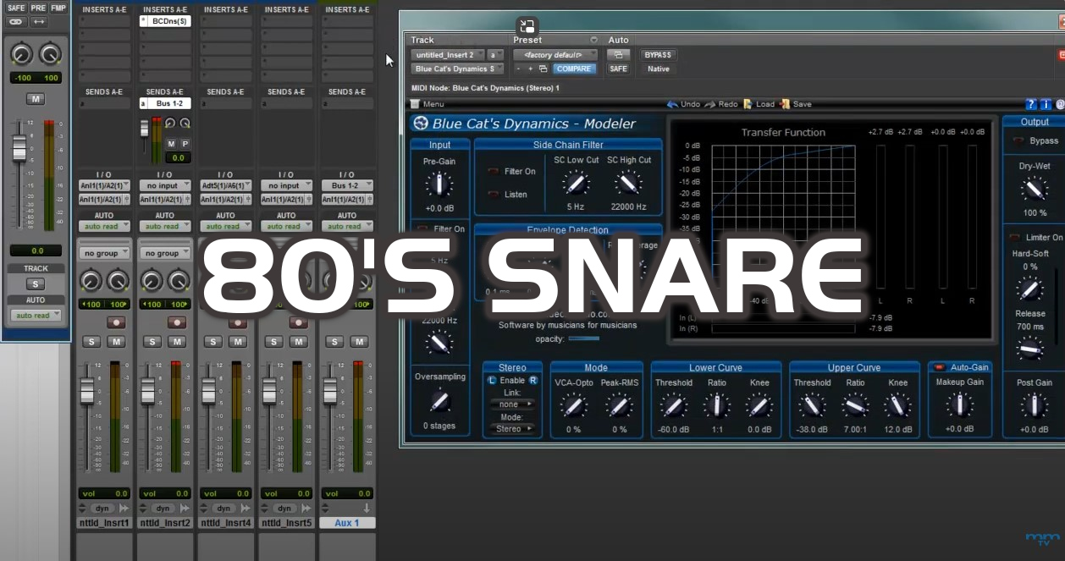
Task: Click the Pre-Gain knob
Action: 439,184
